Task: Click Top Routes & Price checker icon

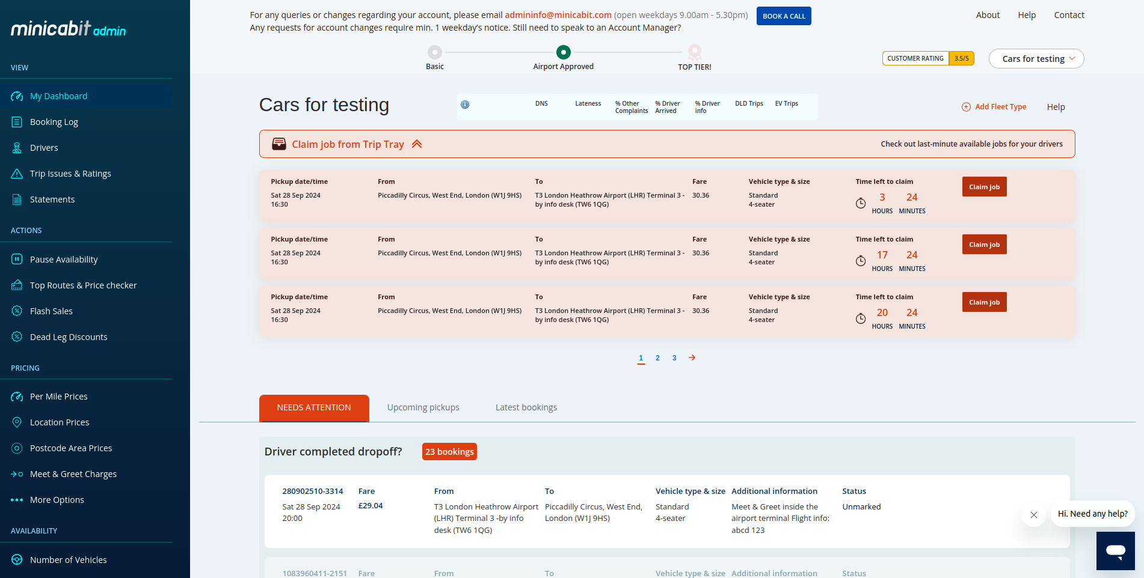Action: point(17,285)
